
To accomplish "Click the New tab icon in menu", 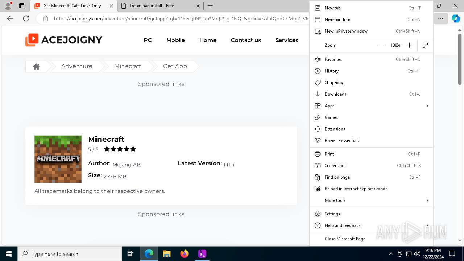I will click(x=318, y=8).
